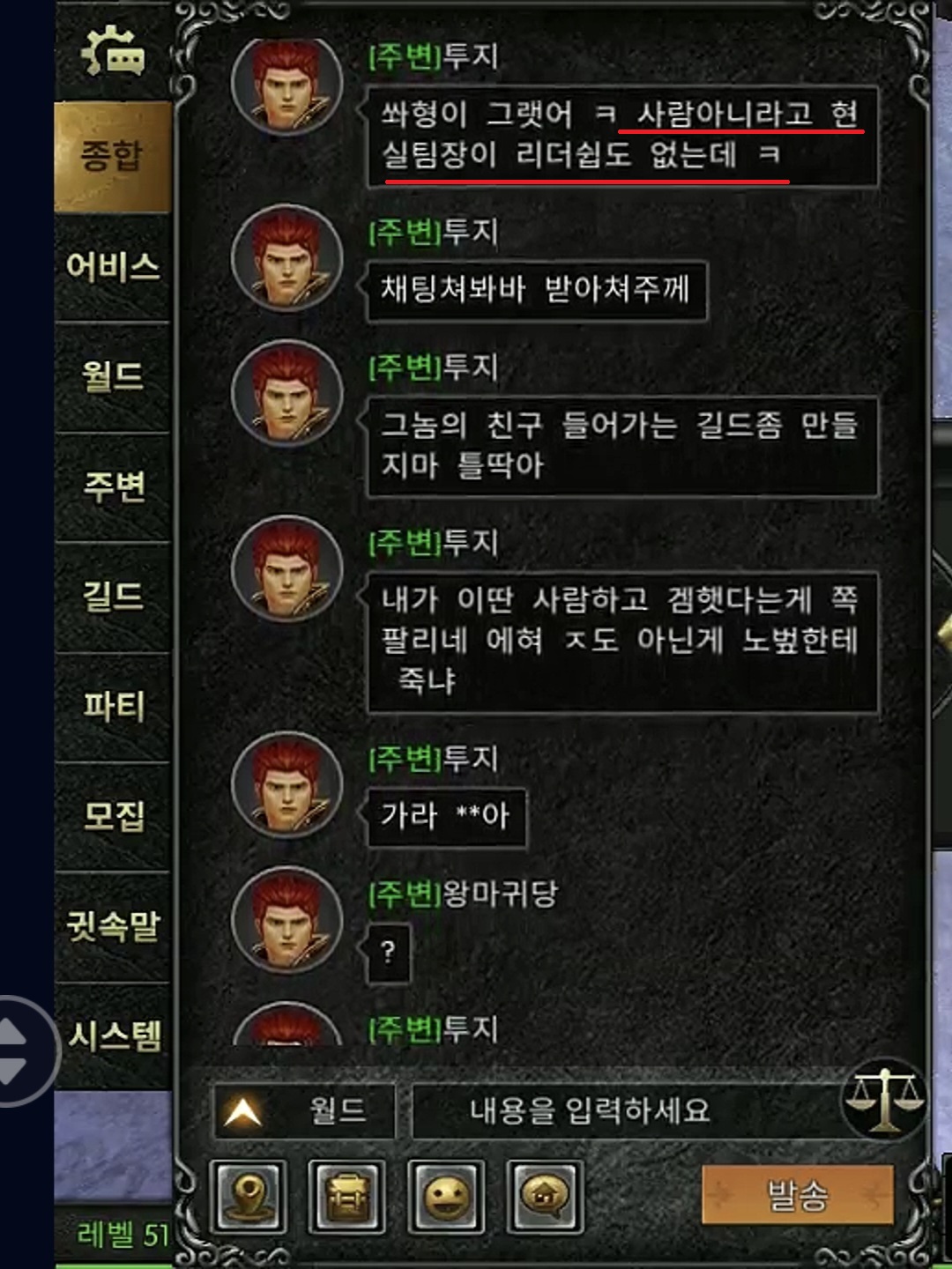
Task: Click the house speech bubble icon
Action: tap(546, 1196)
